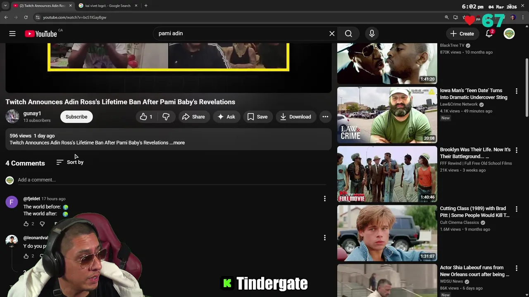Open the account avatar menu
529x297 pixels.
point(509,33)
